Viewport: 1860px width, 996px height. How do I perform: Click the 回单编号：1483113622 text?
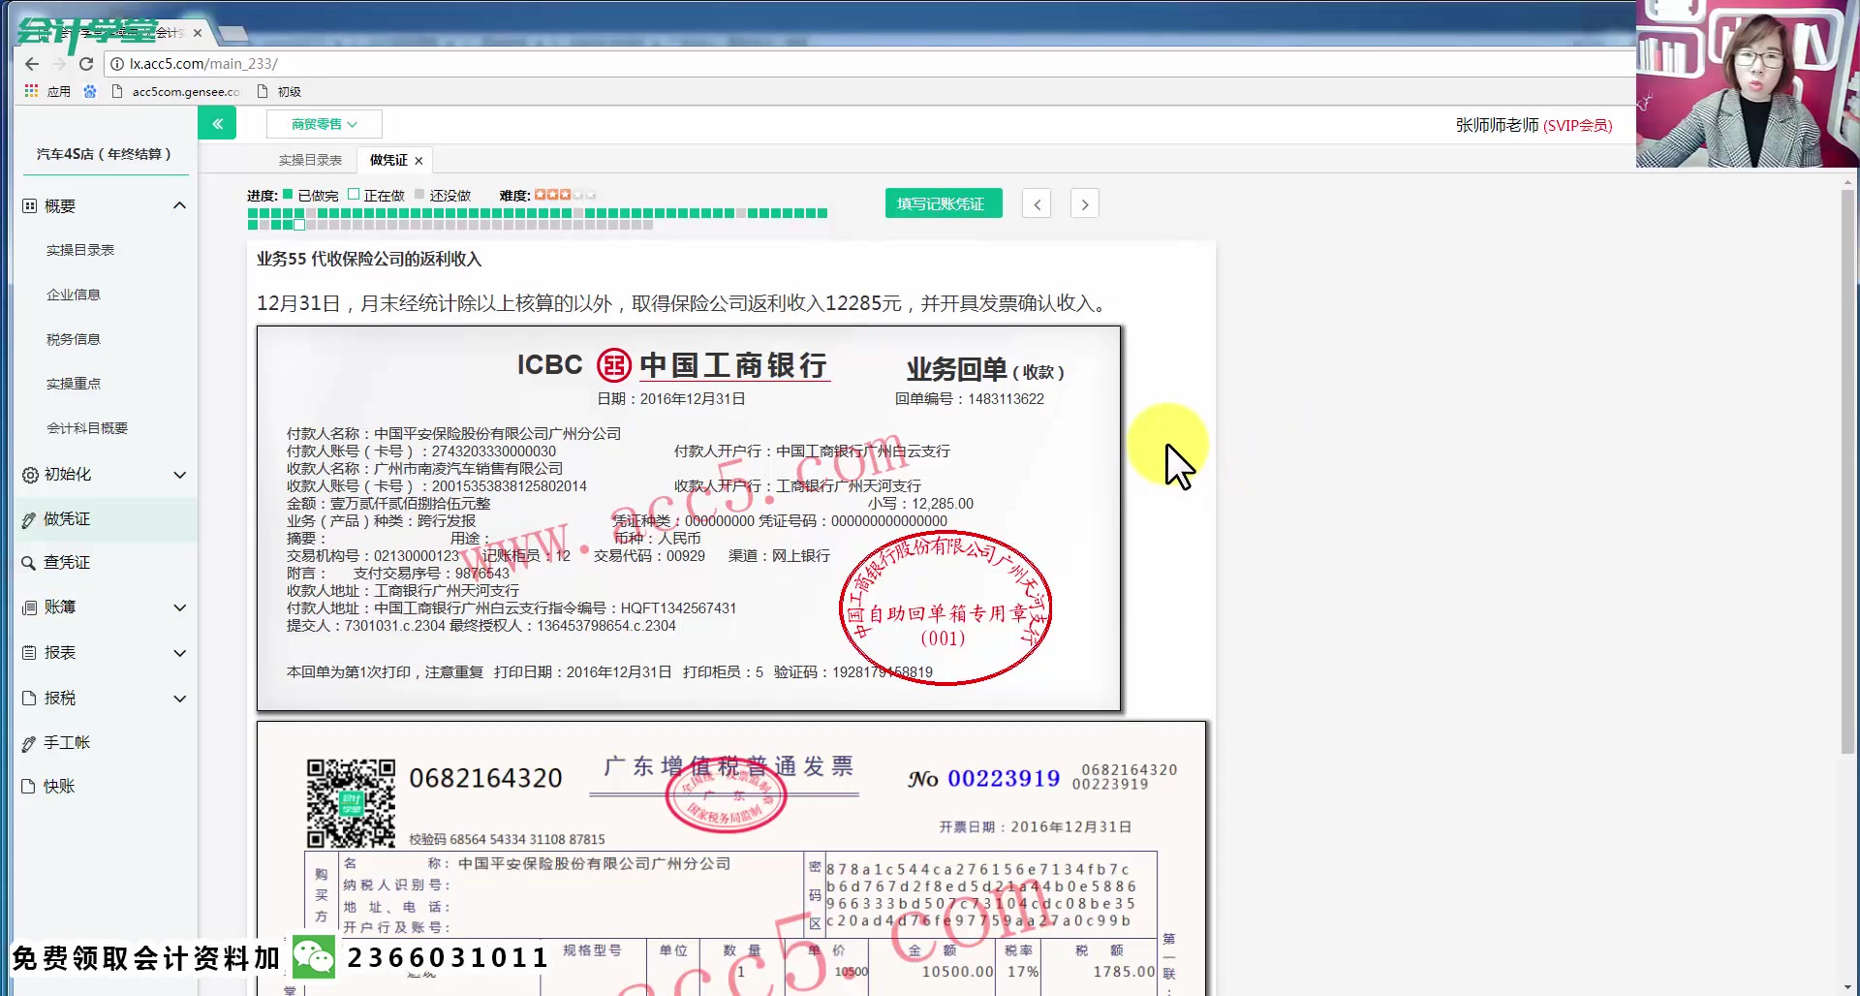pos(970,399)
